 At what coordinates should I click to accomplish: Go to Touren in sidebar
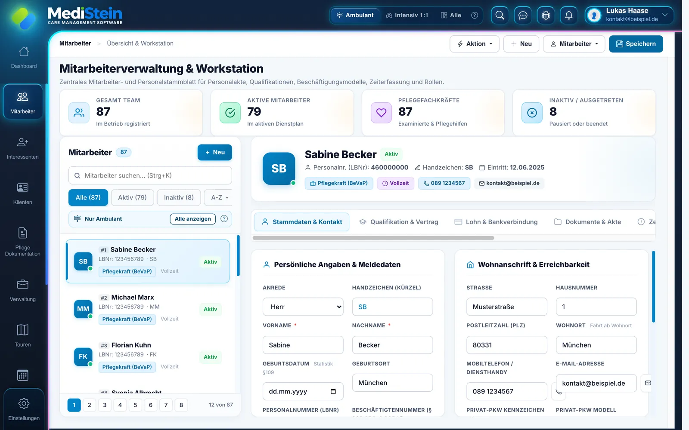tap(23, 335)
